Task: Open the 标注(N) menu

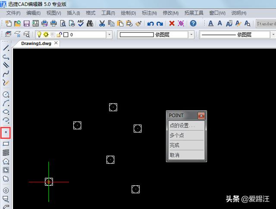Action: [x=149, y=13]
